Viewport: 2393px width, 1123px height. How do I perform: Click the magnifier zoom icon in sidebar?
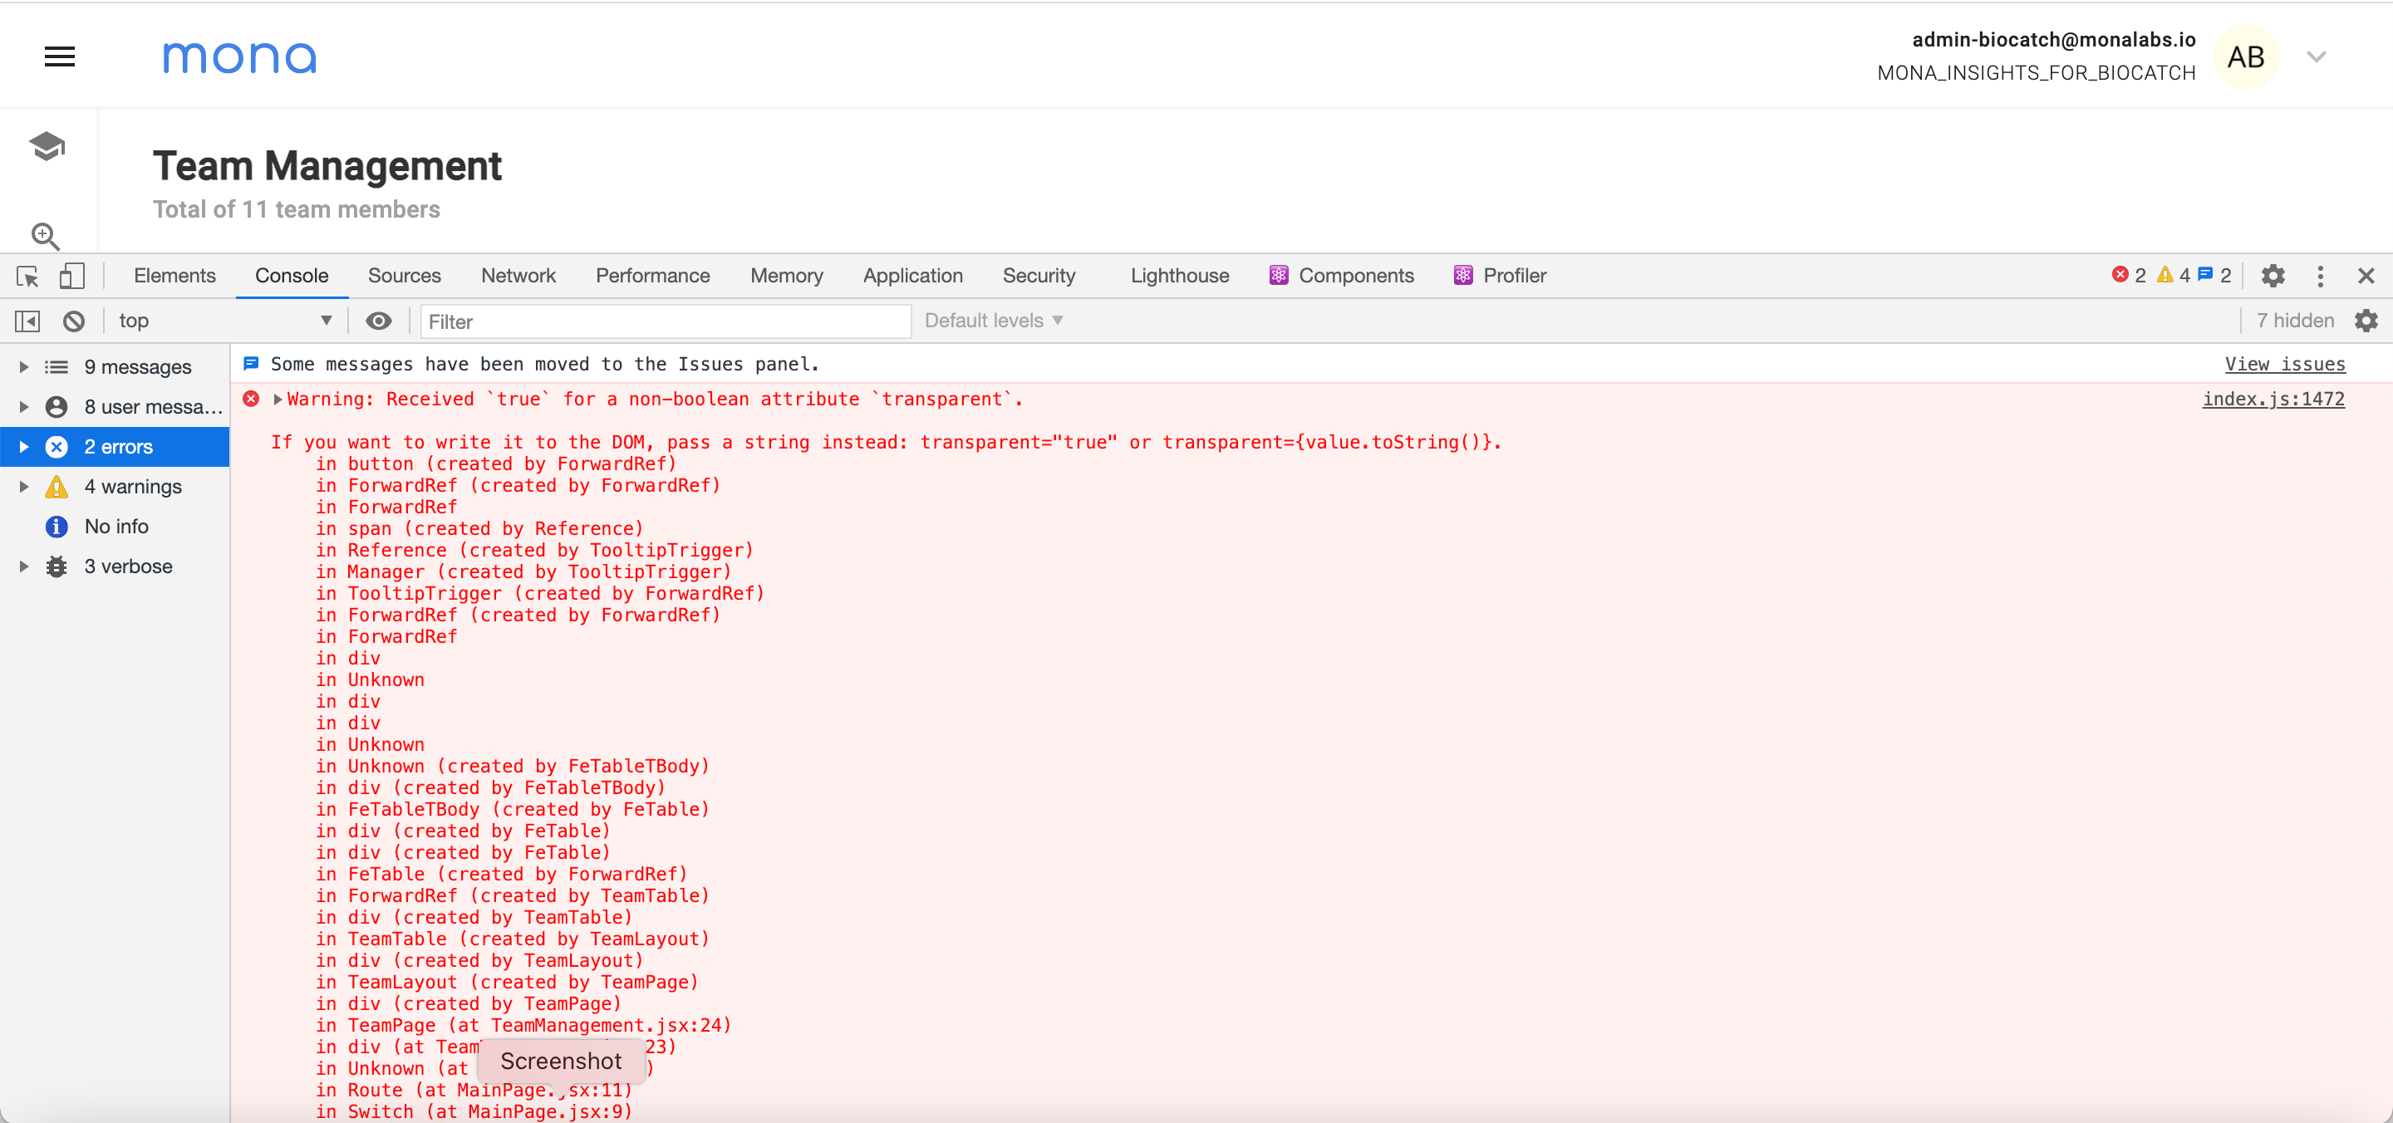coord(46,237)
